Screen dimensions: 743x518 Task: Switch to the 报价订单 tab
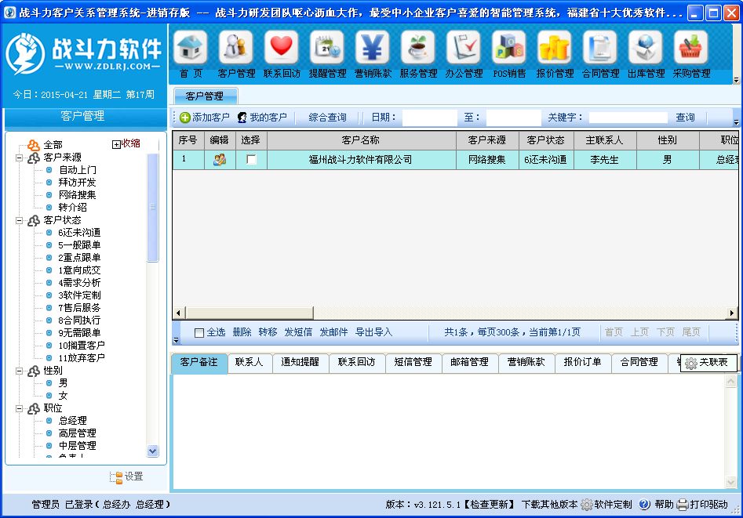point(582,362)
